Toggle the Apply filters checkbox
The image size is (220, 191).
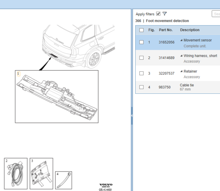click(x=158, y=14)
